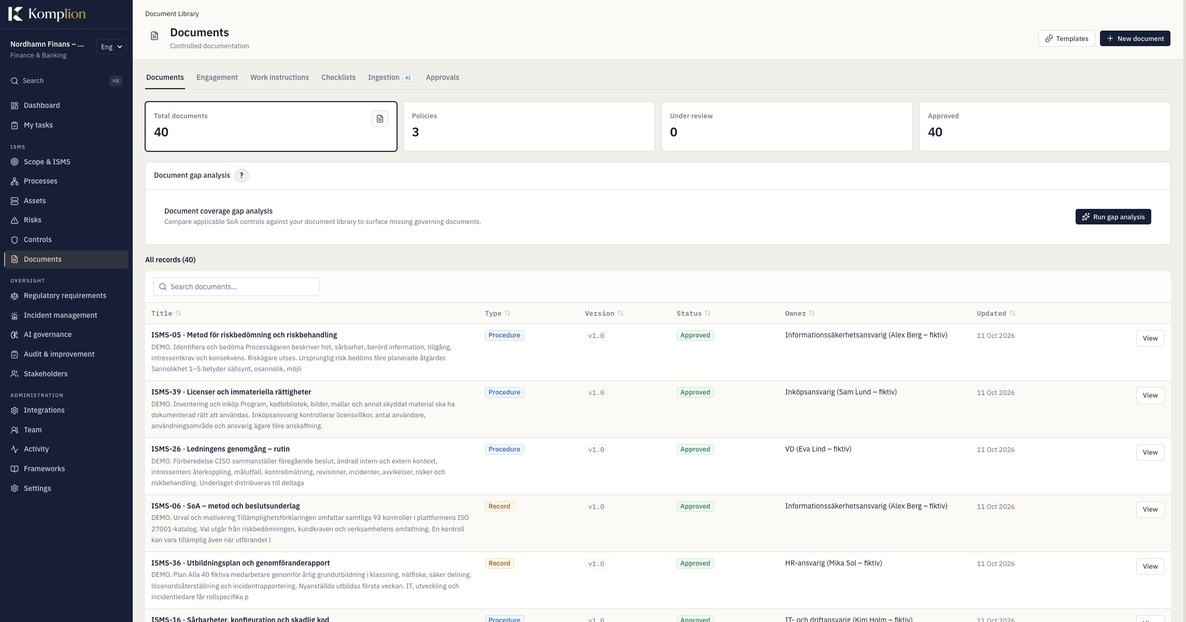Image resolution: width=1186 pixels, height=622 pixels.
Task: Click the My tasks clipboard icon
Action: coord(15,125)
